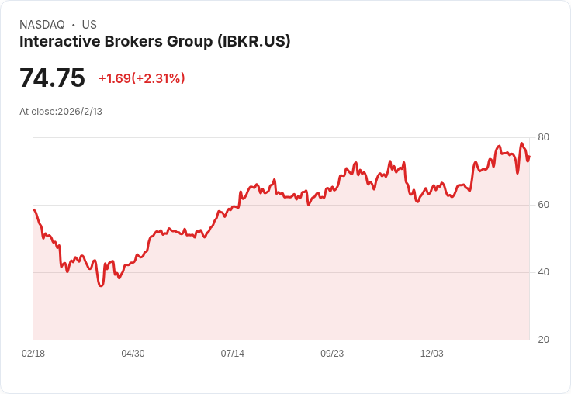Click the 40 price axis label

[x=543, y=272]
